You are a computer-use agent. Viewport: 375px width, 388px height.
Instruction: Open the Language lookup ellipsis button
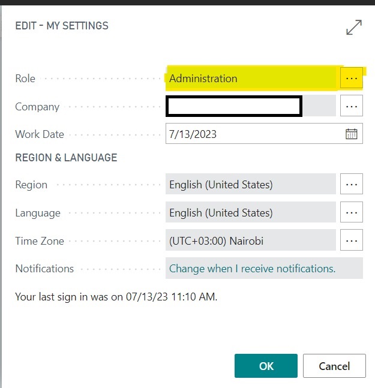pos(352,212)
